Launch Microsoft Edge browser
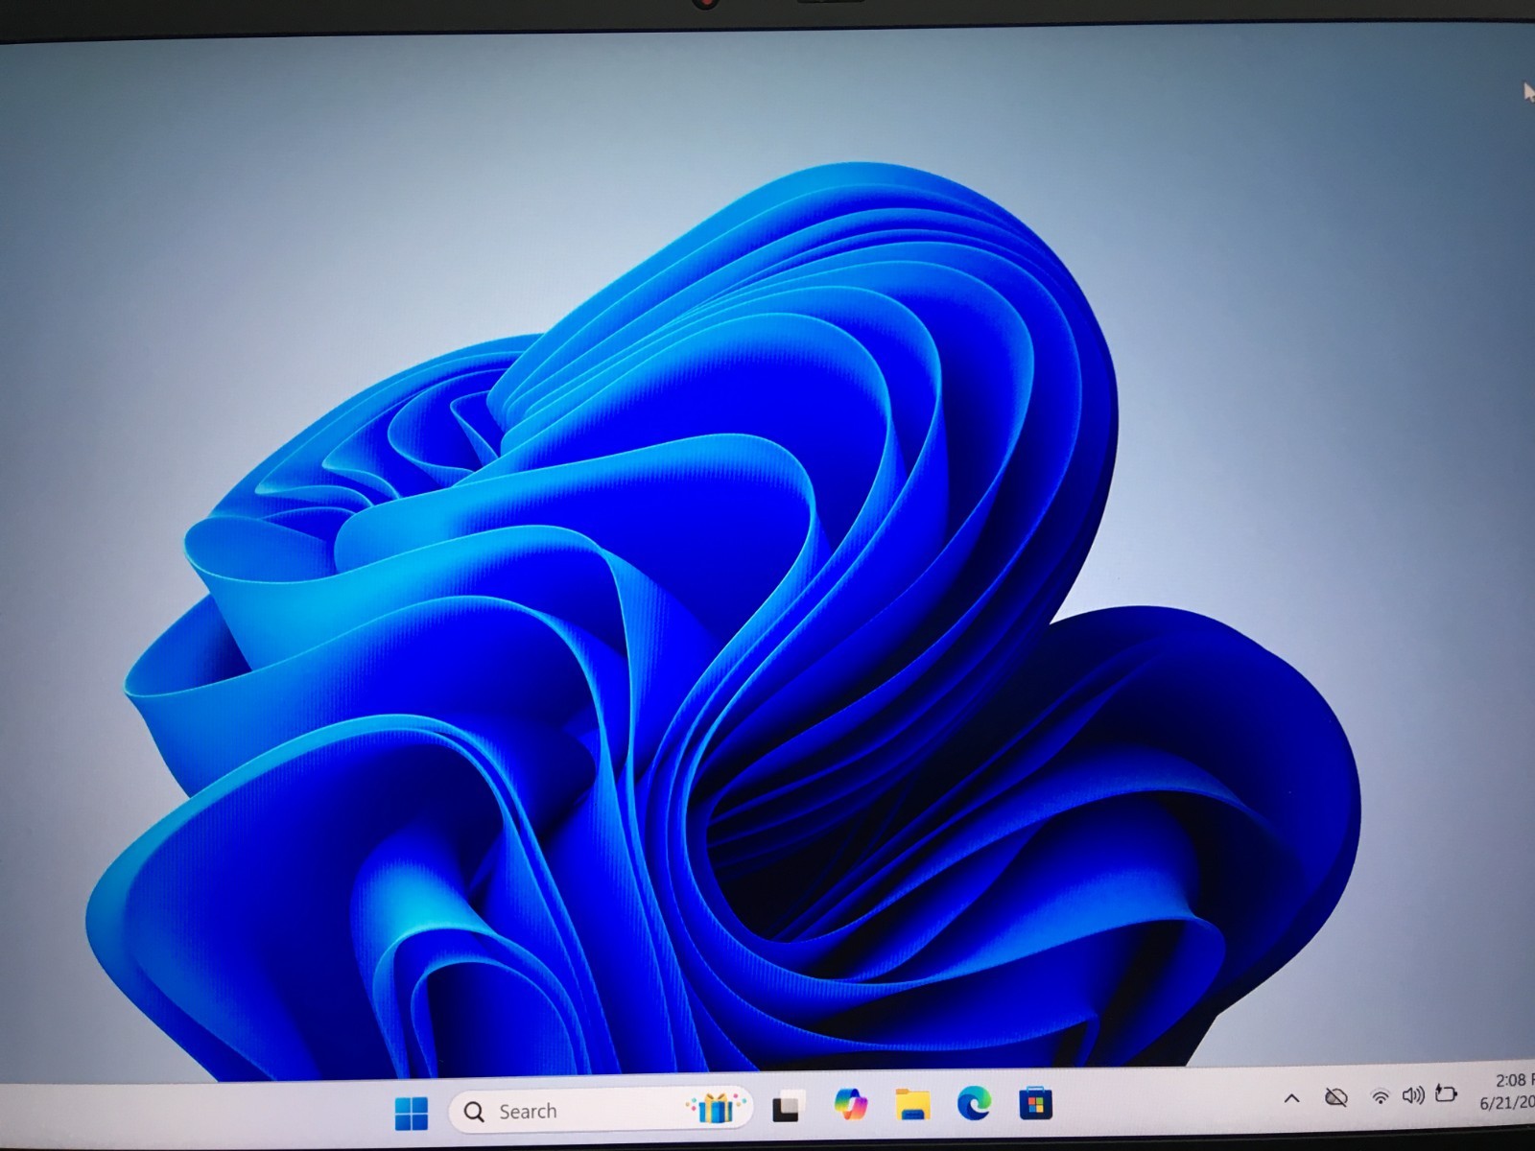 tap(975, 1103)
